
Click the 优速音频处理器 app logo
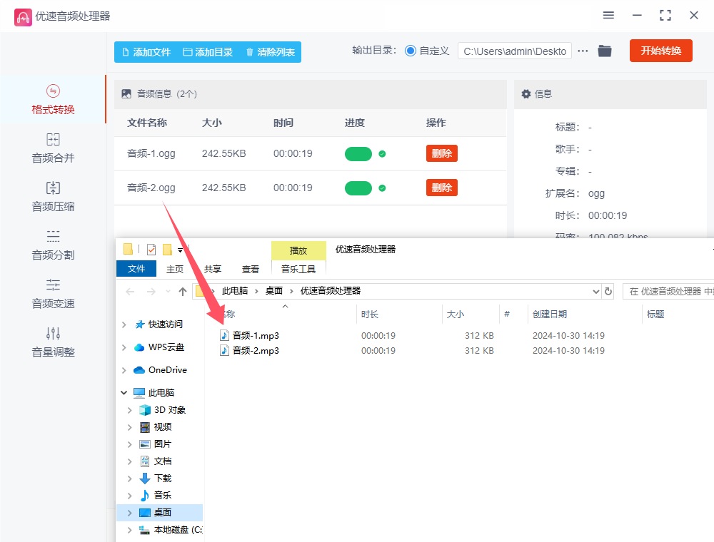pos(23,17)
